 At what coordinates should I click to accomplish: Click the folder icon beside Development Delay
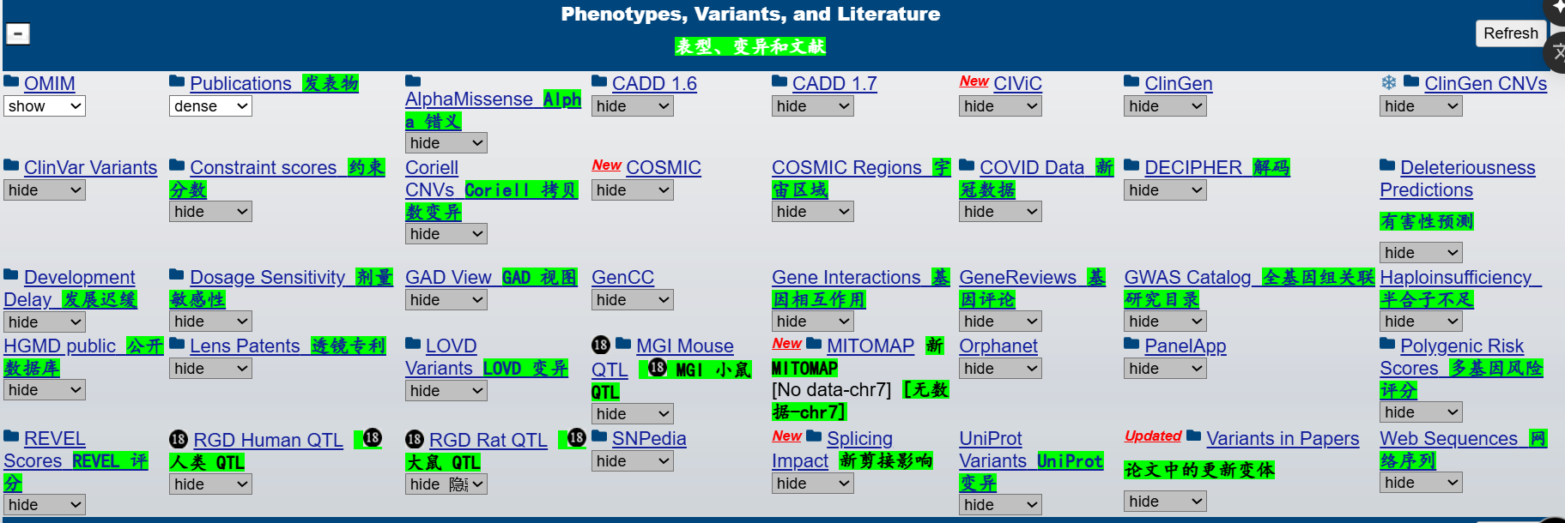point(11,275)
